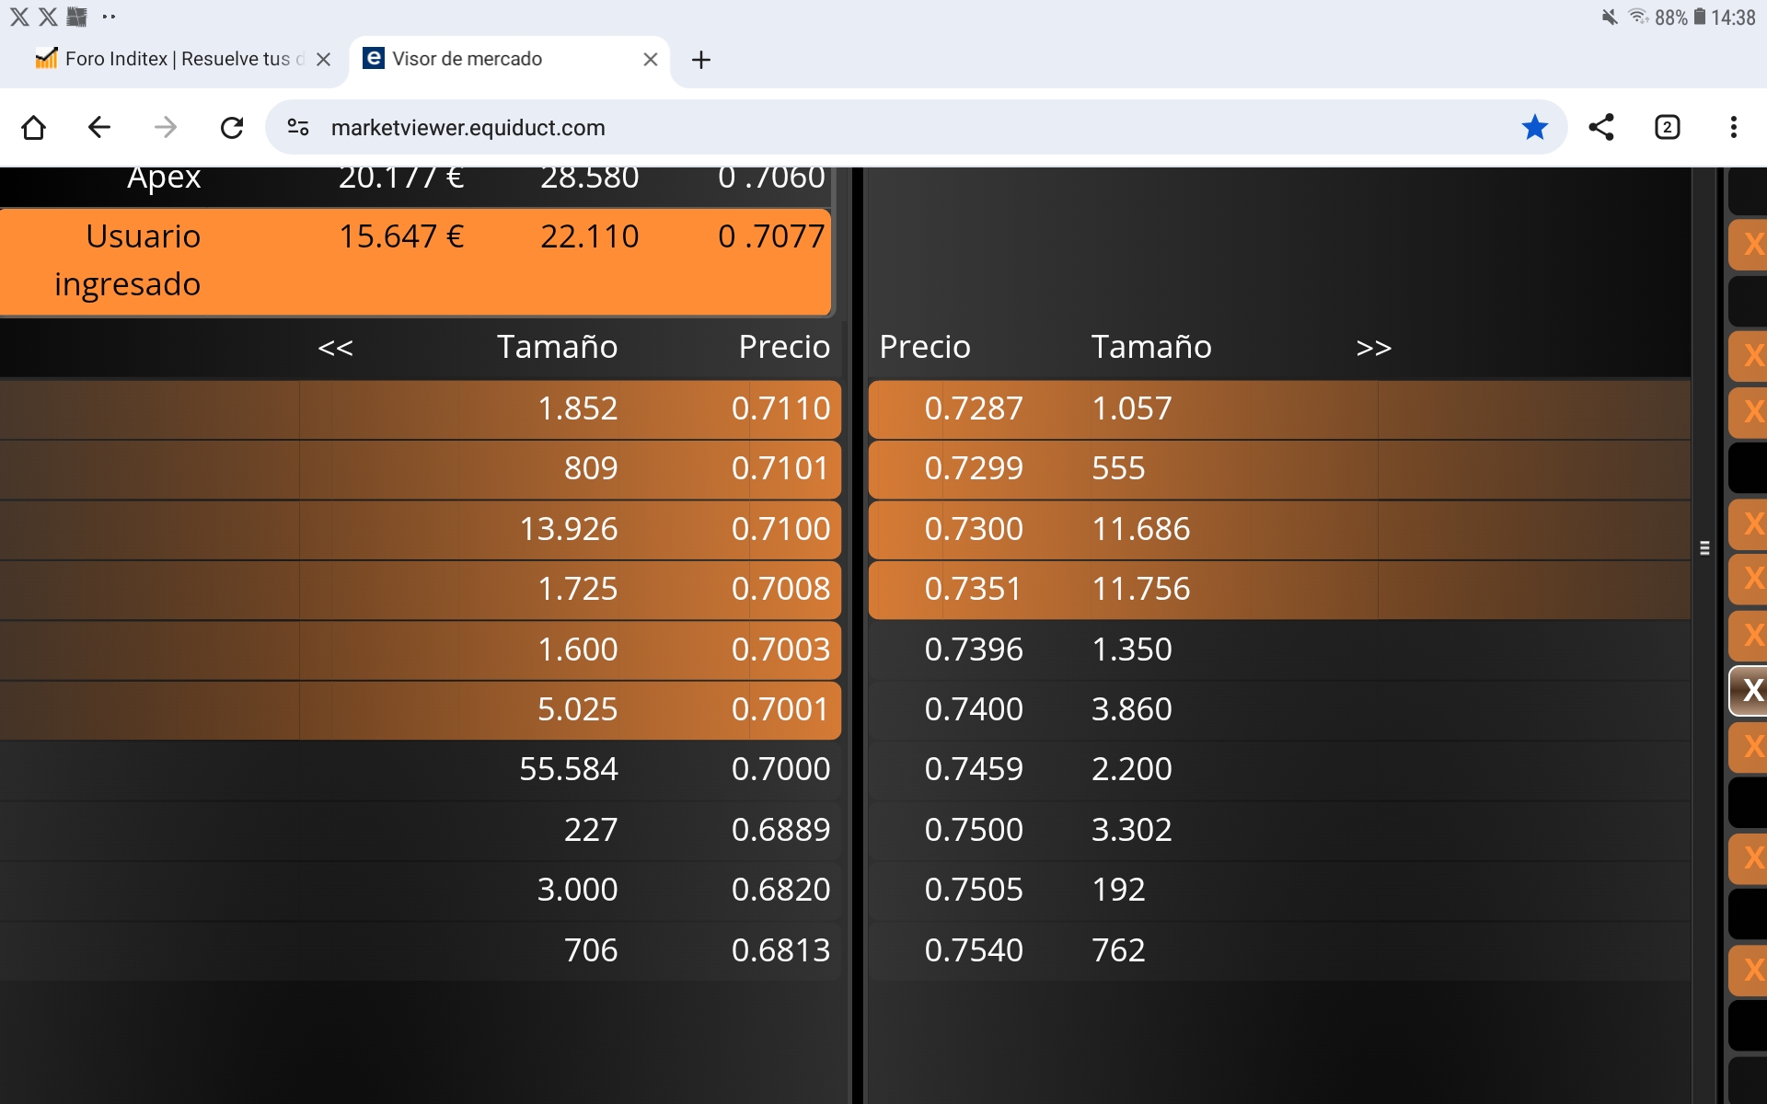The image size is (1767, 1104).
Task: Switch to the Foro Inditex tab
Action: [x=175, y=59]
